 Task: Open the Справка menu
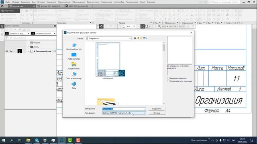point(151,2)
